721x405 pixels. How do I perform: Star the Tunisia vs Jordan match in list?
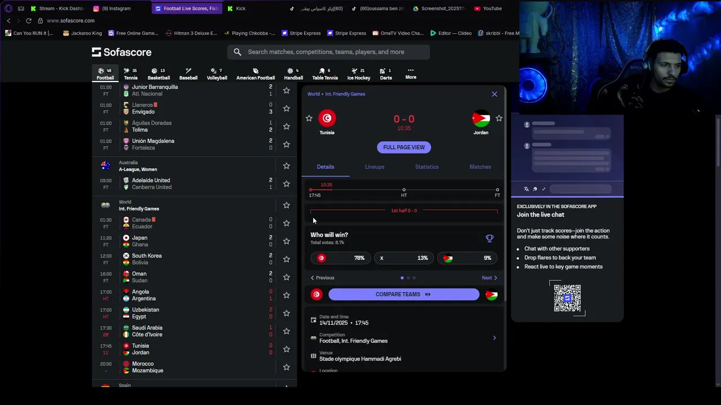[x=286, y=349]
